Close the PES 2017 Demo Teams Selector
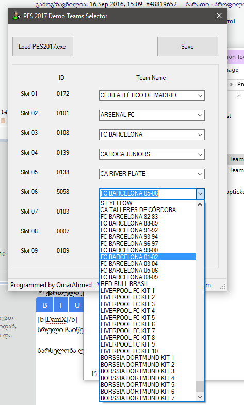244x405 pixels. click(219, 16)
